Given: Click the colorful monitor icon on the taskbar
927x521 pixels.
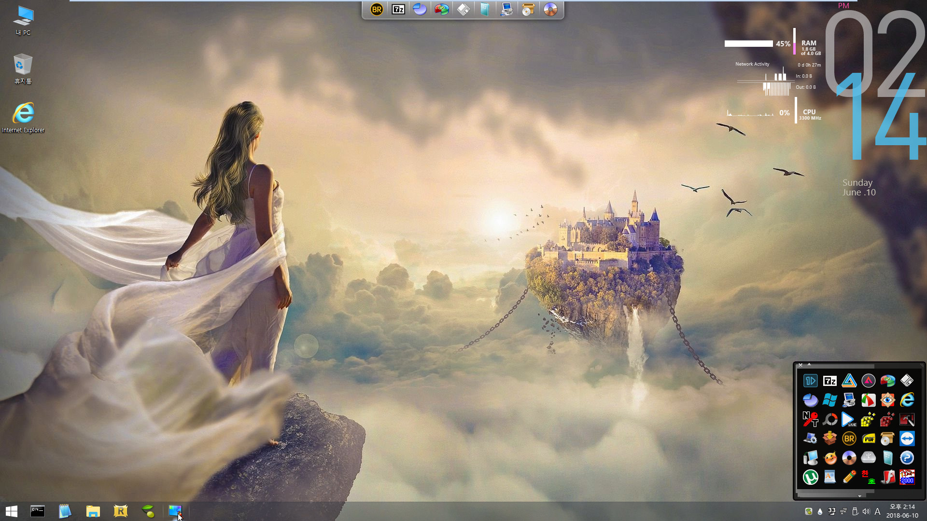Looking at the screenshot, I should [175, 511].
